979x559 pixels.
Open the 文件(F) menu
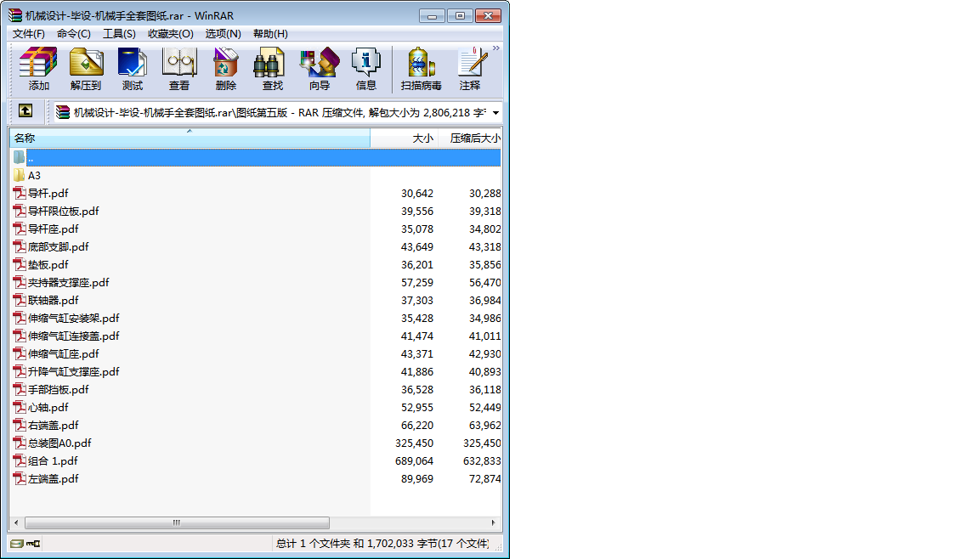(29, 34)
